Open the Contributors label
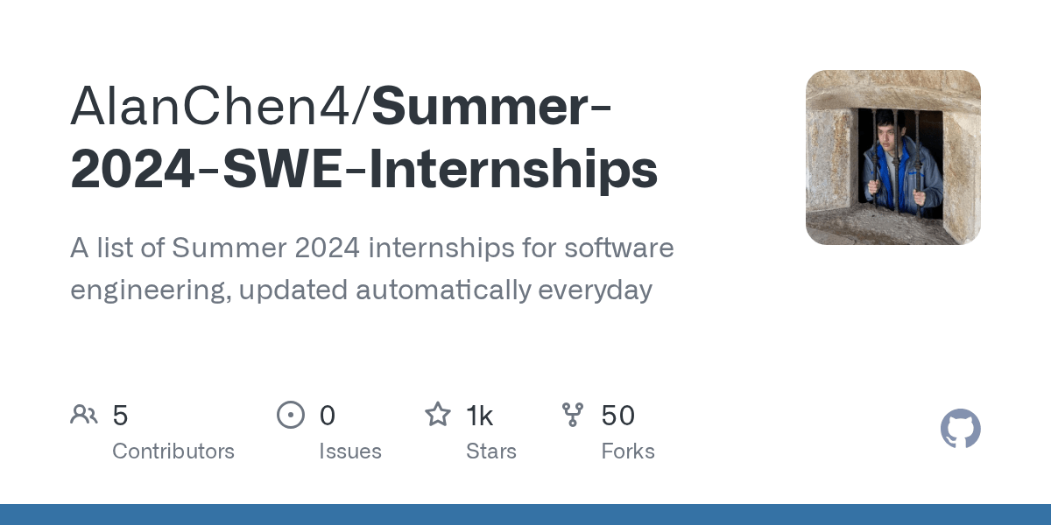 pyautogui.click(x=173, y=451)
